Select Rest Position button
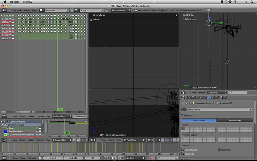This screenshot has width=257, height=161. point(235,120)
